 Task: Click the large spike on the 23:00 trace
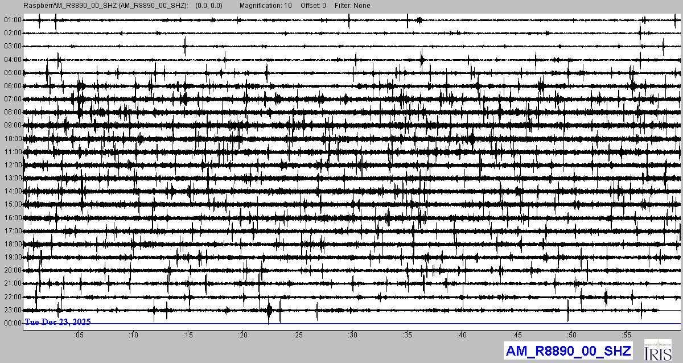pos(269,311)
